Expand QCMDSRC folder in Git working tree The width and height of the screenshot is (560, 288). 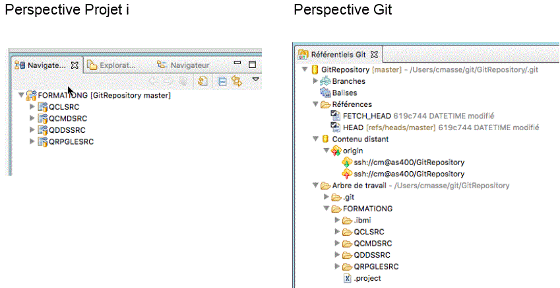point(337,243)
